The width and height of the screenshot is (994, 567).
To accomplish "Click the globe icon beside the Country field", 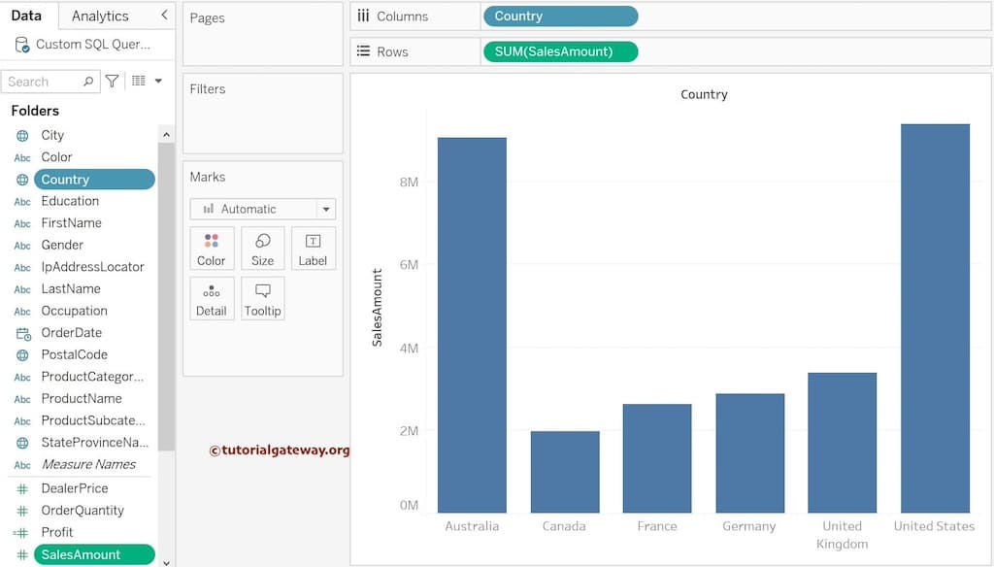I will pyautogui.click(x=21, y=179).
